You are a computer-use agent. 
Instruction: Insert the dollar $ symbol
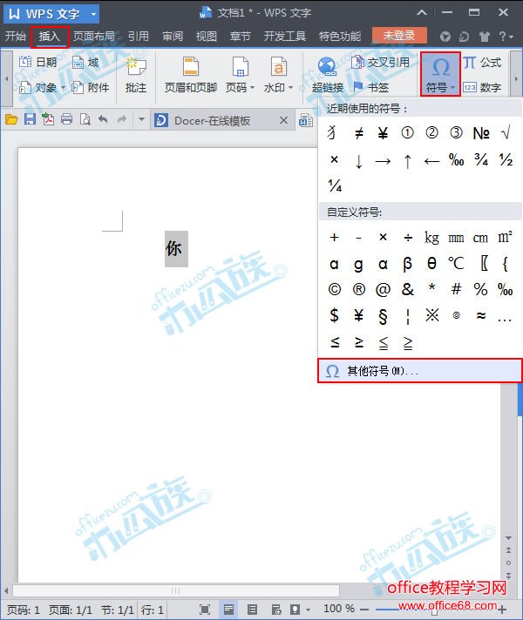coord(334,315)
